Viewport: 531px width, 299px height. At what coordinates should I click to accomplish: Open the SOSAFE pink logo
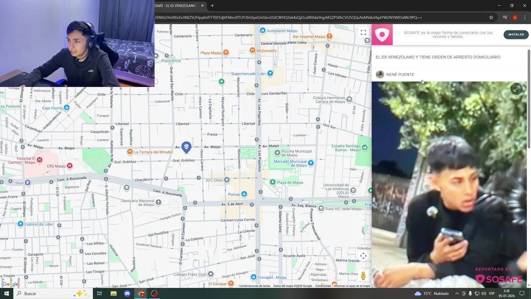point(382,34)
